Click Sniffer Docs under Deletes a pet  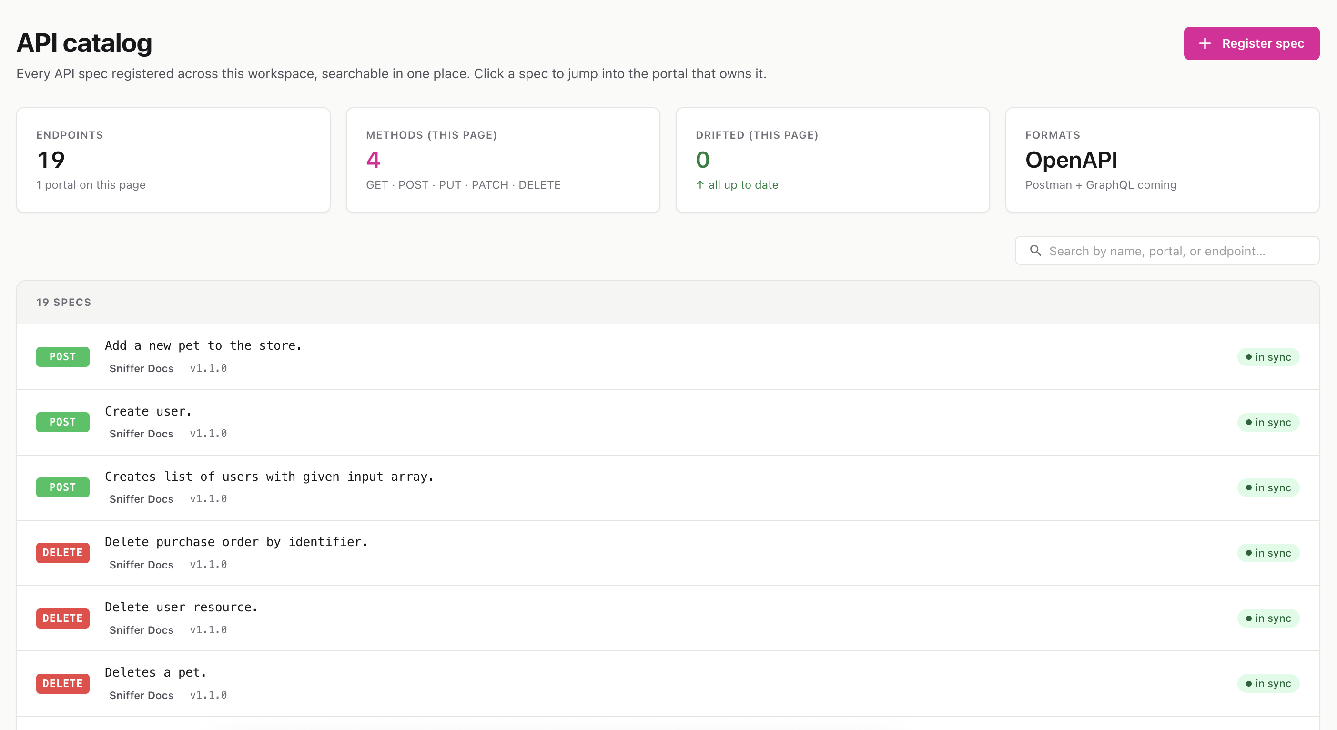click(141, 696)
